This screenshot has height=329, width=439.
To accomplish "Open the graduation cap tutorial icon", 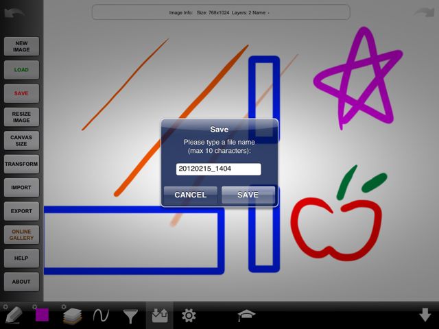I will 246,315.
